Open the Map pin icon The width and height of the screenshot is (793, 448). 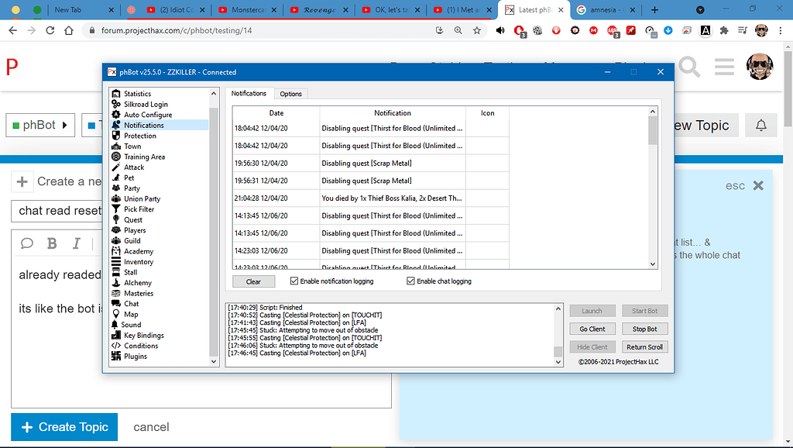tap(116, 315)
